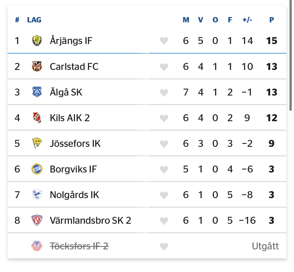Image resolution: width=294 pixels, height=272 pixels.
Task: Click the Värmlandsbro SK 2 crest
Action: 37,220
